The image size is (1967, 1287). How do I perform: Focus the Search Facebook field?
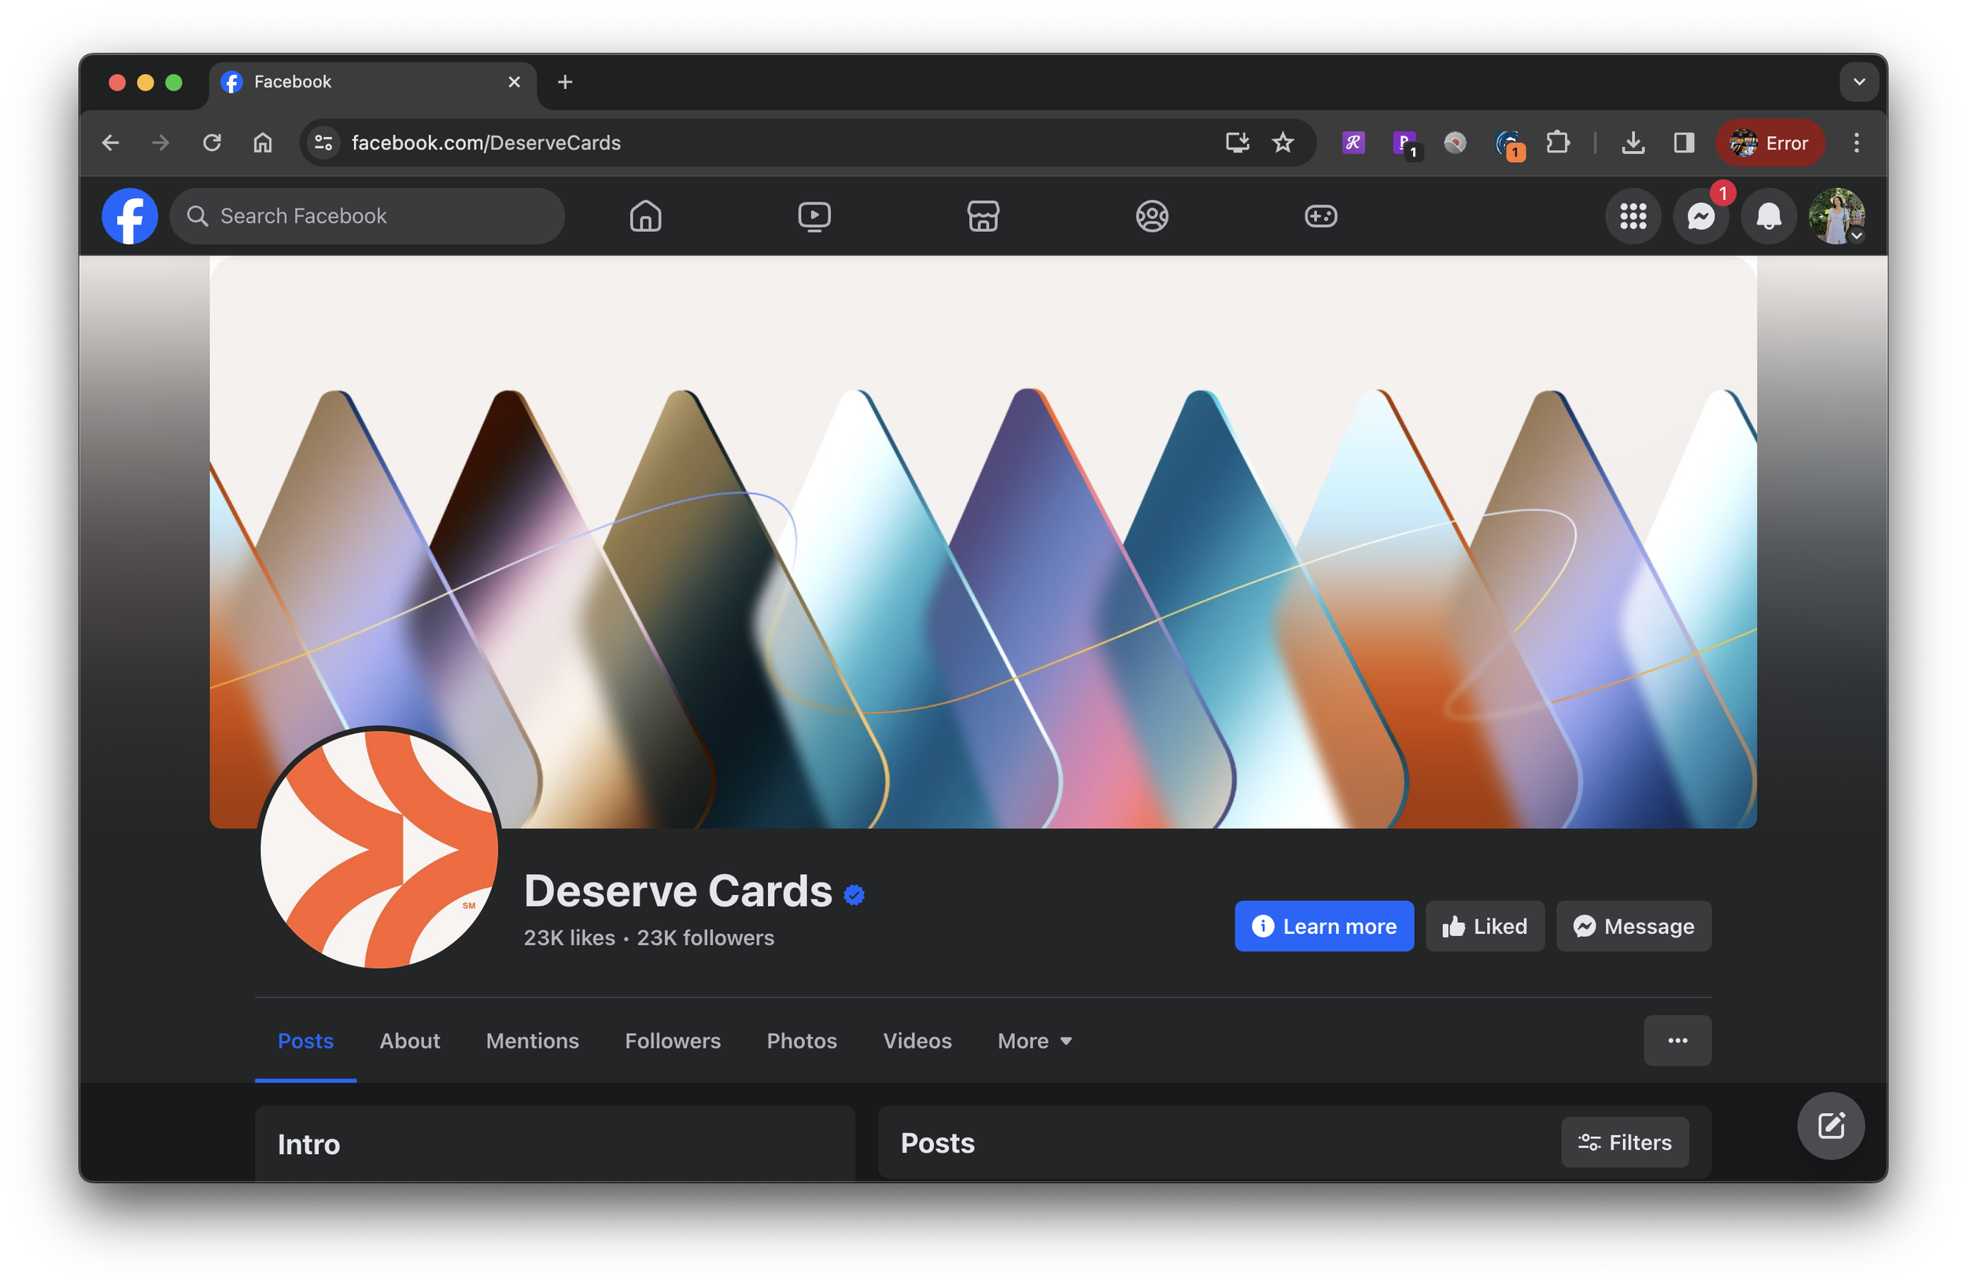coord(367,216)
